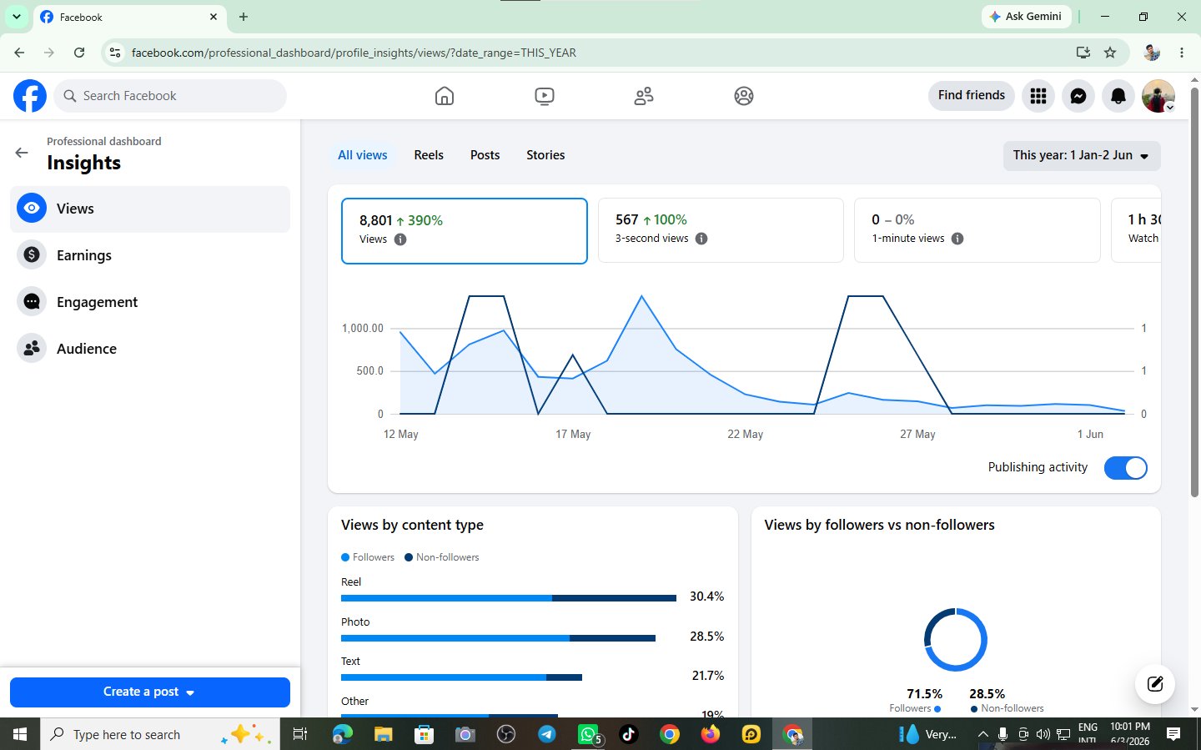Go back with the Insights back arrow

click(22, 153)
